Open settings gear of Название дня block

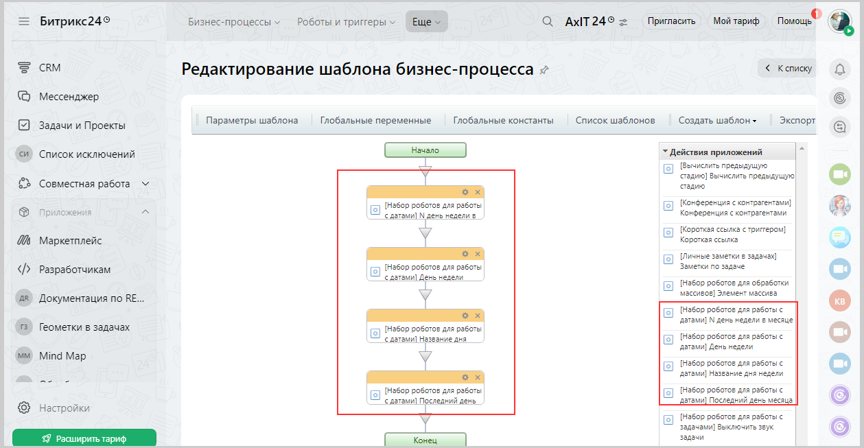pos(465,316)
